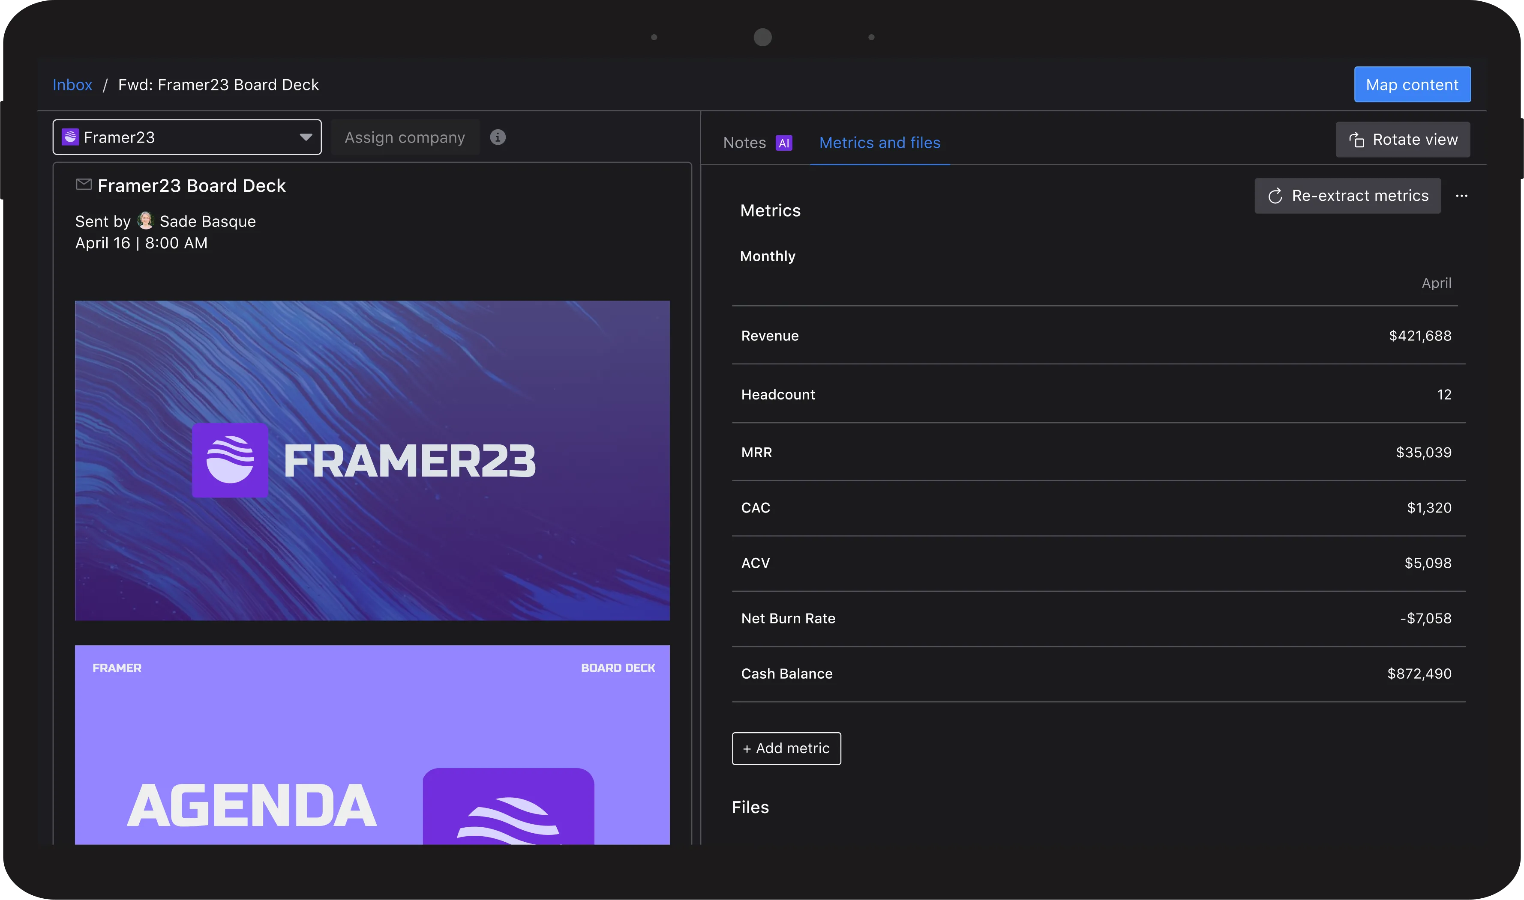Image resolution: width=1524 pixels, height=900 pixels.
Task: Click the info icon beside Assign company
Action: pos(498,138)
